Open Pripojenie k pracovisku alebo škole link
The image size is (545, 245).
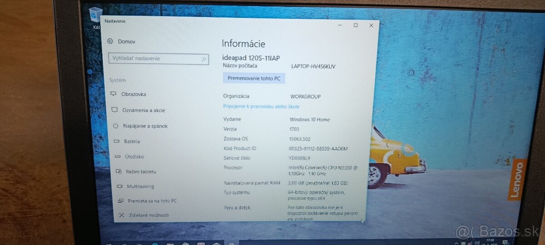click(x=261, y=107)
